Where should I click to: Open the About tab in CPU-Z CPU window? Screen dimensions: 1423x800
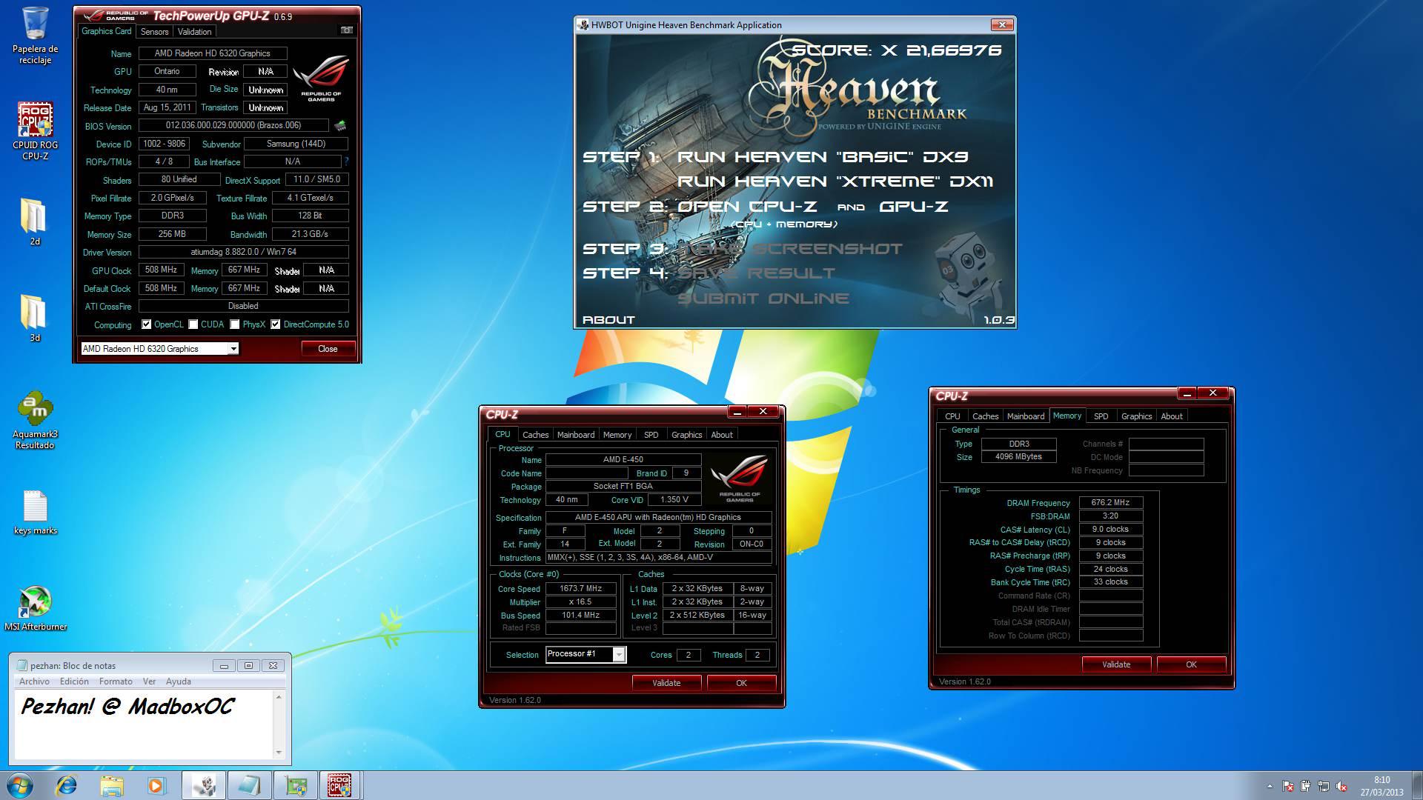722,435
